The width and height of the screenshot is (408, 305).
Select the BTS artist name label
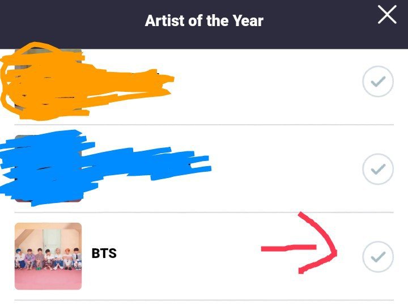pyautogui.click(x=104, y=253)
